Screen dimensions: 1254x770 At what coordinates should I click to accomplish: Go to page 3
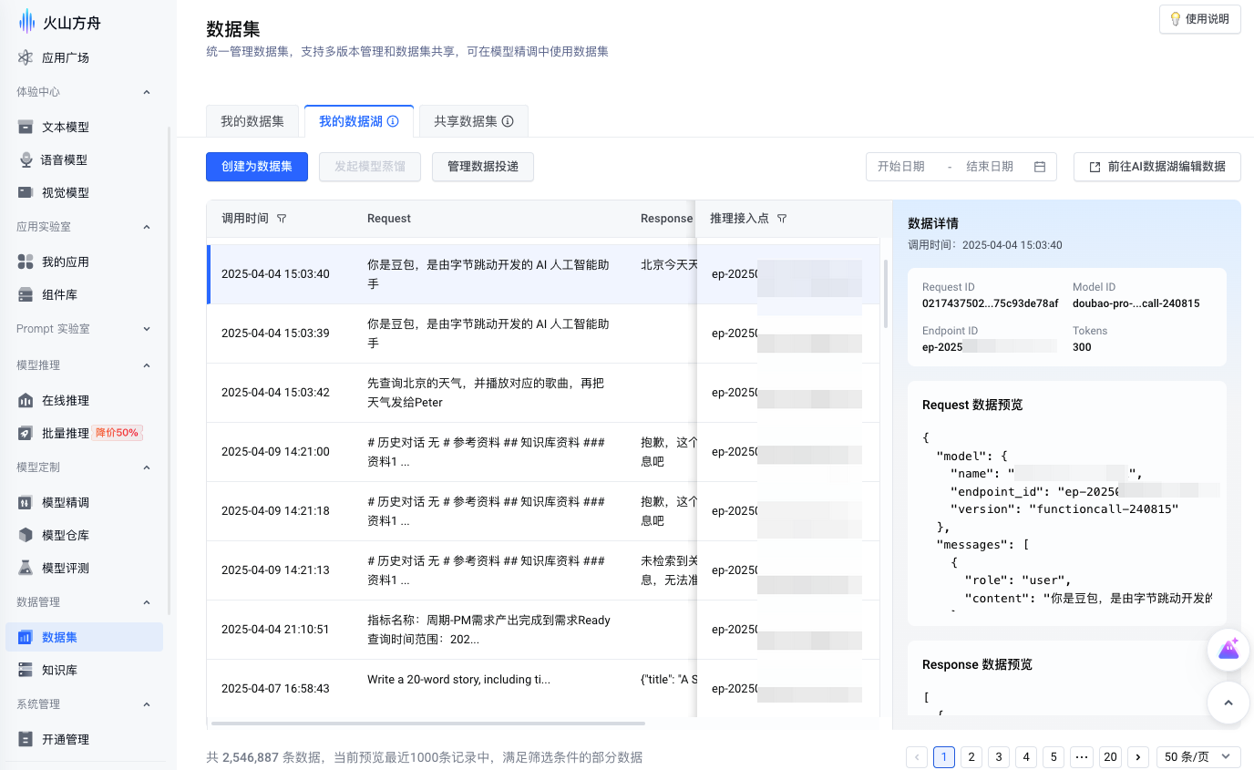[x=999, y=757]
